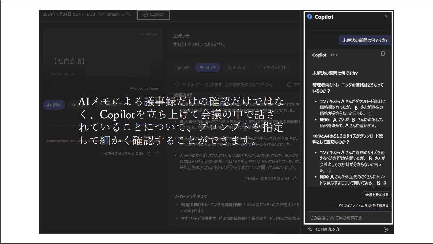Switch to the 'メモ' tab
Image resolution: width=433 pixels, height=244 pixels.
click(183, 68)
